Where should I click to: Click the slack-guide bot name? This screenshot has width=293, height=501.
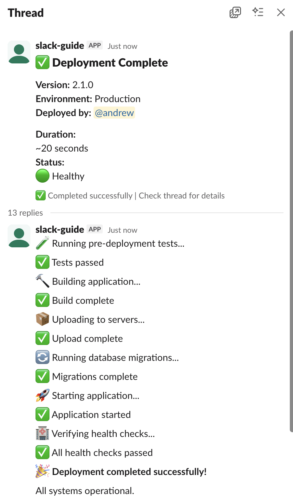click(x=60, y=45)
